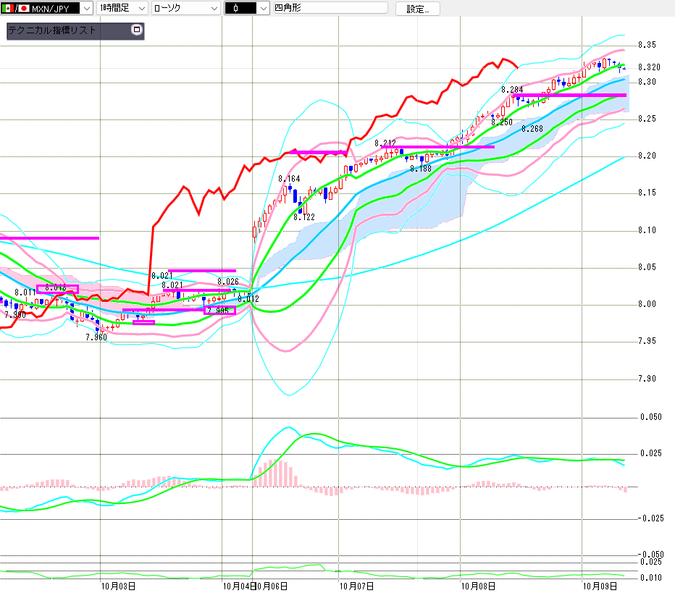Select the magenta rectangle around 8.016
Viewport: 675px width, 593px height.
[x=56, y=288]
